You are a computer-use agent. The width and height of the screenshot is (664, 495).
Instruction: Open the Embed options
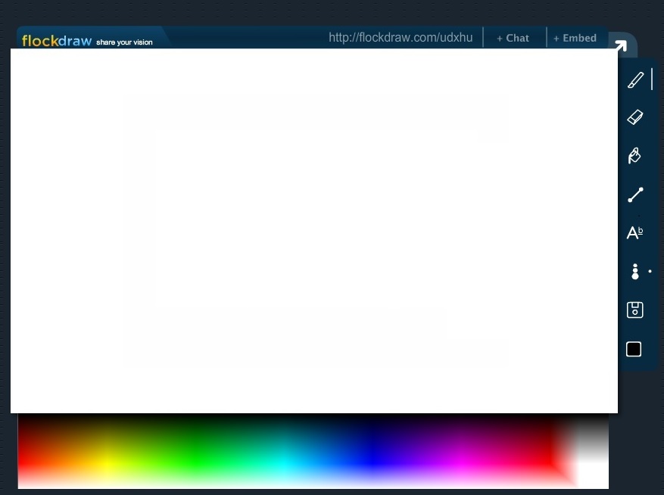point(575,38)
